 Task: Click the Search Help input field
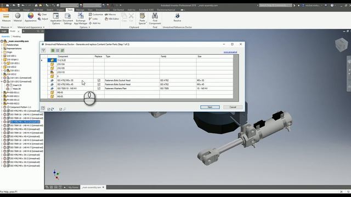coord(275,5)
